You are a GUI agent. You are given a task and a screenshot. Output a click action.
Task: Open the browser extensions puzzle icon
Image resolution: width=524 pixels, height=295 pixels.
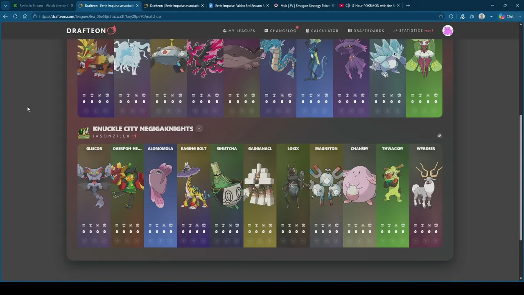pos(451,16)
